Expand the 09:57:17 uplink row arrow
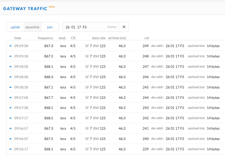Viewport: 225px width, 155px height. (x=11, y=118)
